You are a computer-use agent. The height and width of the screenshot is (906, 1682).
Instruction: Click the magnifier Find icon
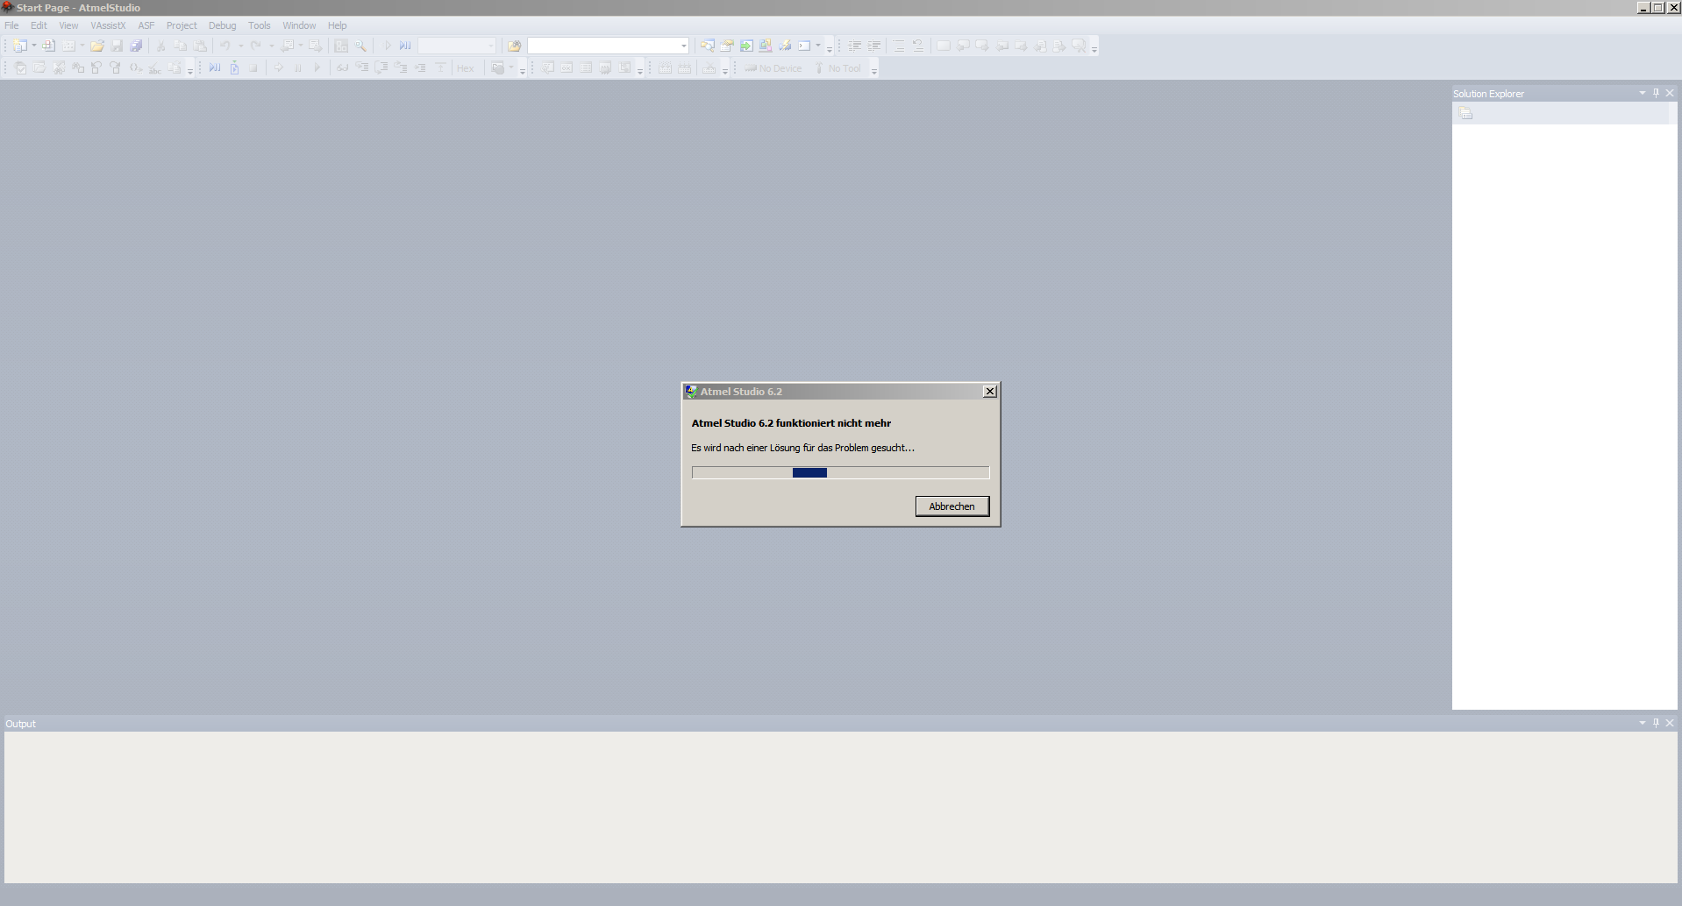360,46
